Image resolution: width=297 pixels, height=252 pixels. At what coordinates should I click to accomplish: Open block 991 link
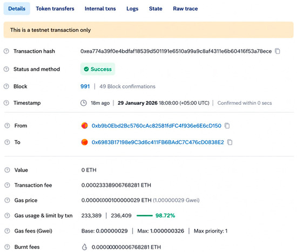tap(85, 86)
